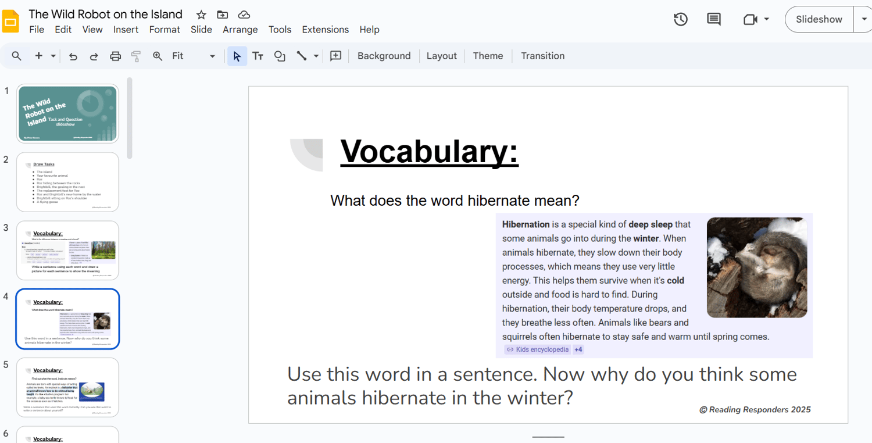Open the Extensions menu

[x=326, y=30]
